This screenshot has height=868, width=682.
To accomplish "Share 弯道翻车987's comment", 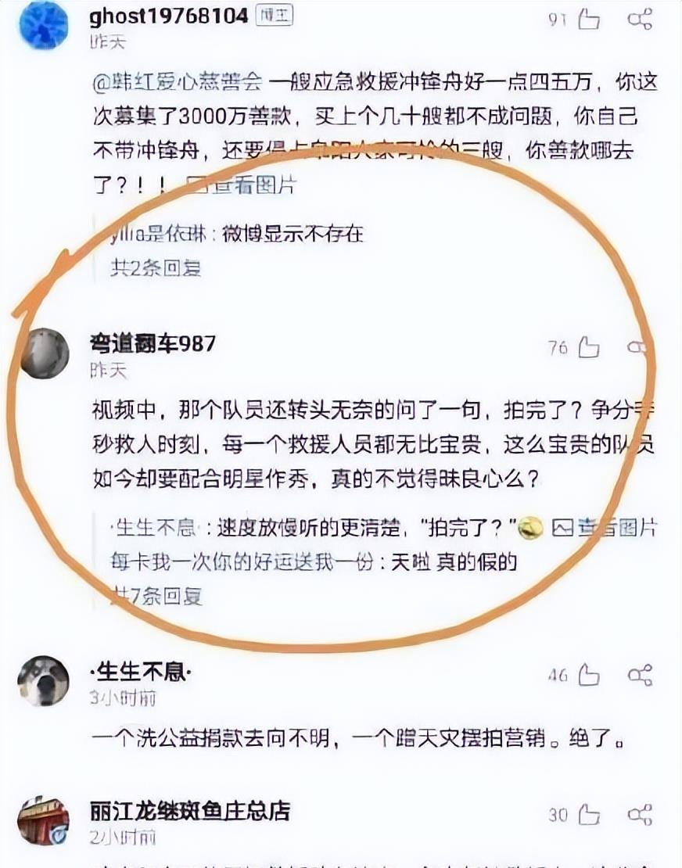I will pyautogui.click(x=637, y=348).
